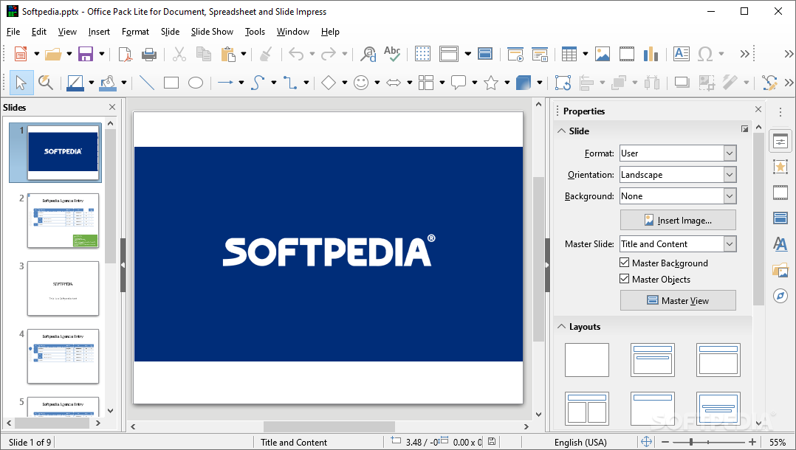796x450 pixels.
Task: Insert a chart icon
Action: pyautogui.click(x=651, y=54)
